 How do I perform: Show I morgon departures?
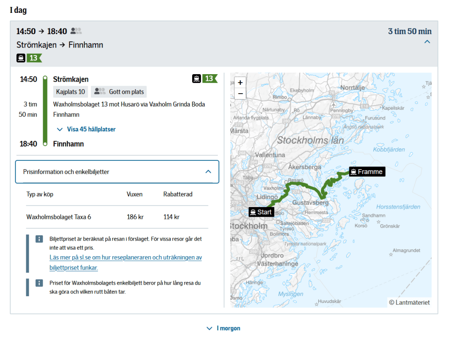224,328
